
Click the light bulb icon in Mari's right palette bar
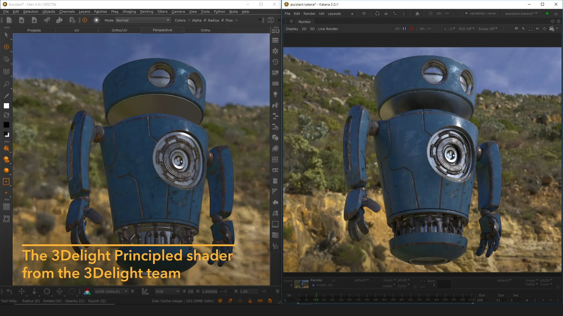point(275,95)
